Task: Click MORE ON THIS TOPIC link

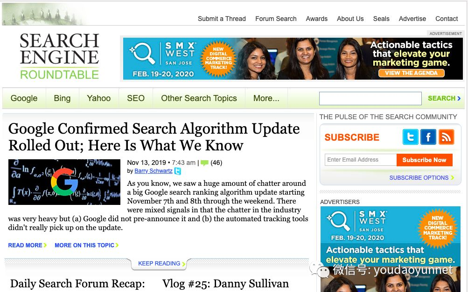Action: click(x=87, y=245)
